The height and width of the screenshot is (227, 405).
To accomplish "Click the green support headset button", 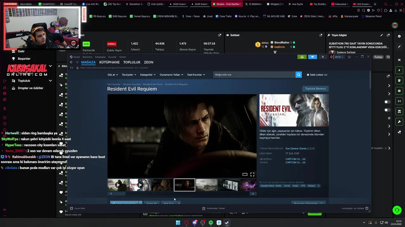I will (397, 210).
